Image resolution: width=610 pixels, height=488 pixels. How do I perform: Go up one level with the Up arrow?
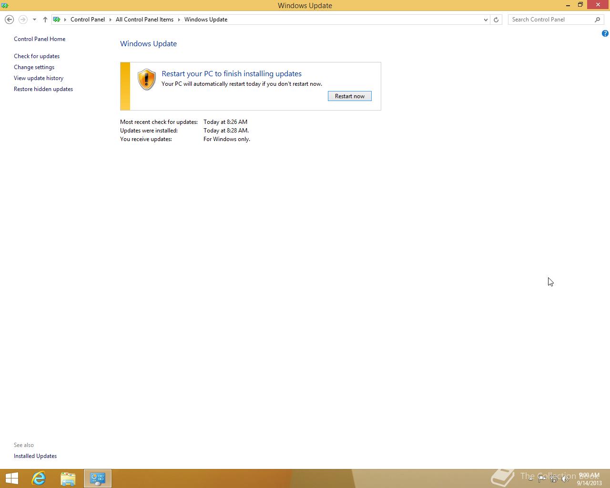(x=45, y=20)
